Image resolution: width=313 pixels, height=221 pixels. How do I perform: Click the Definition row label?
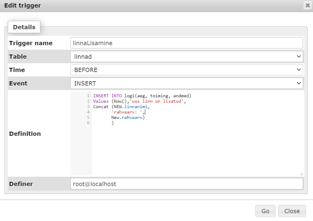click(x=25, y=134)
